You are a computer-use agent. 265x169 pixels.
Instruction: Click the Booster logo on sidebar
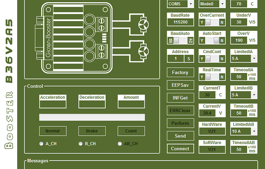pyautogui.click(x=9, y=120)
